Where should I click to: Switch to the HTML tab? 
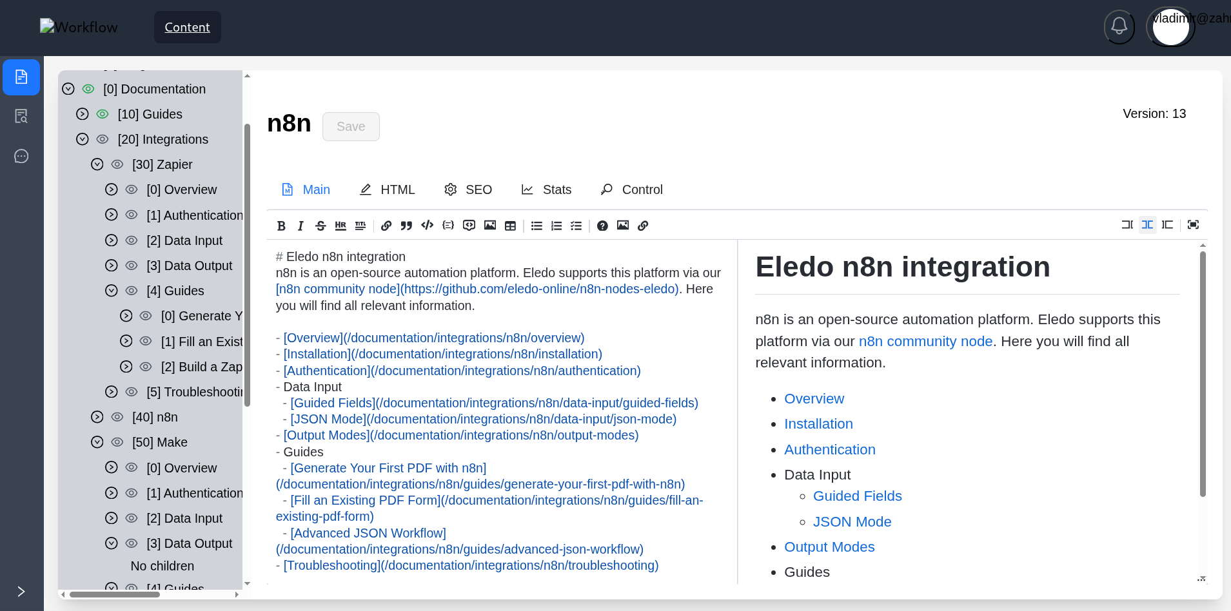(387, 189)
